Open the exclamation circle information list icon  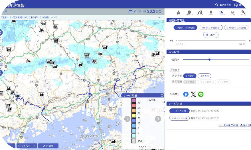[189, 12]
